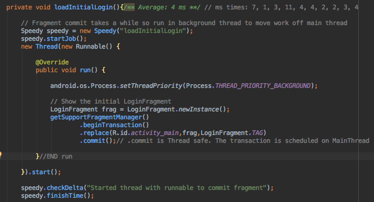Click the 'Average: 4 ms' doc comment
The height and width of the screenshot is (202, 374).
click(162, 7)
